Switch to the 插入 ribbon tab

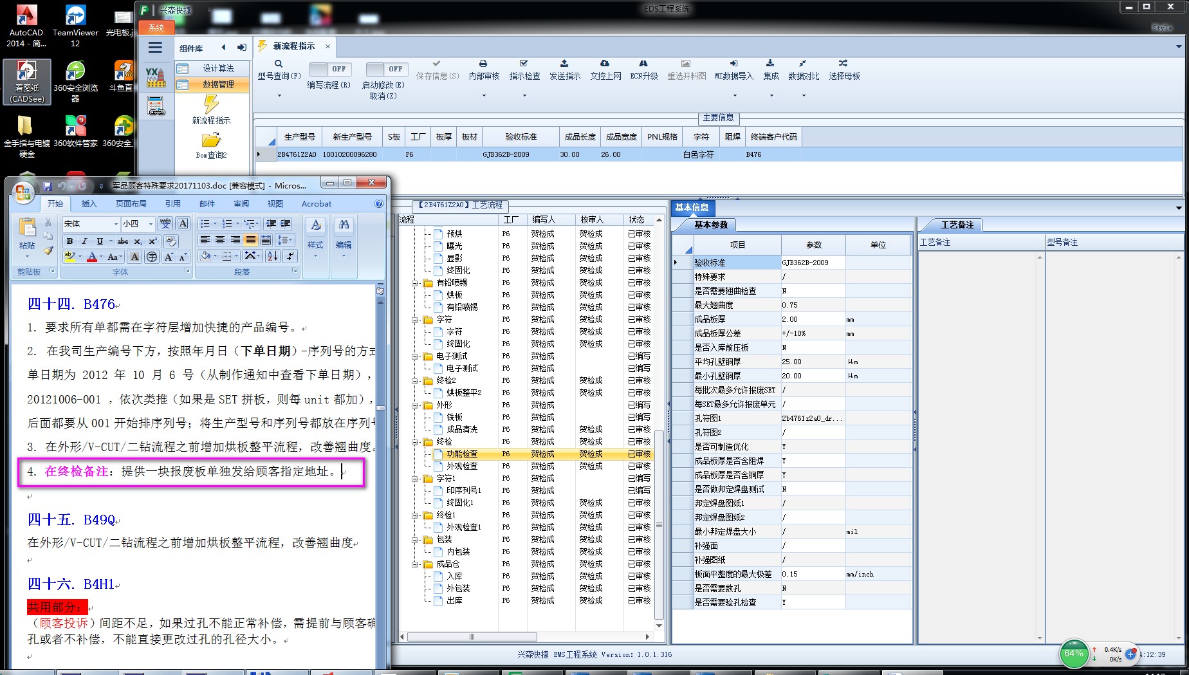(89, 204)
